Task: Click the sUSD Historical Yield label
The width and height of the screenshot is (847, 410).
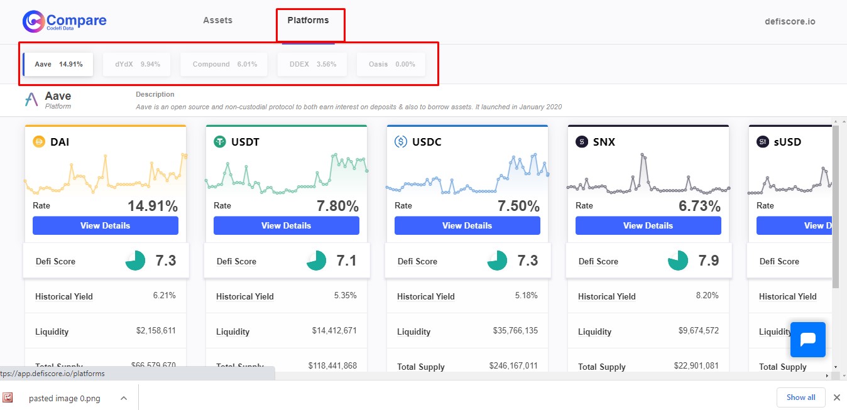Action: pos(788,296)
